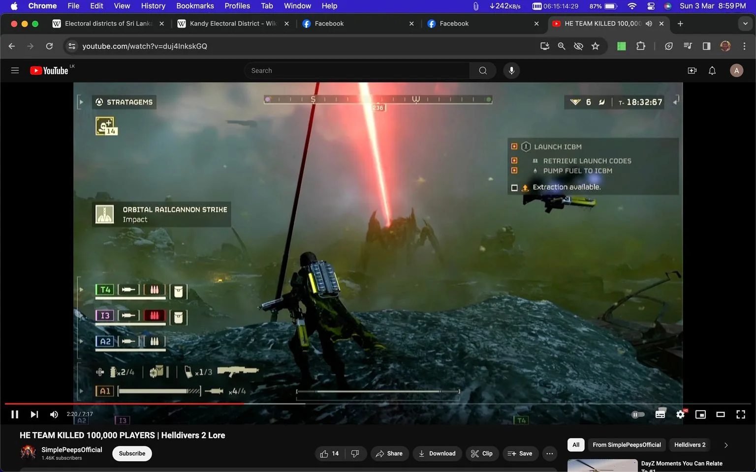The height and width of the screenshot is (472, 756).
Task: Dislike the video with thumbs down
Action: coord(355,453)
